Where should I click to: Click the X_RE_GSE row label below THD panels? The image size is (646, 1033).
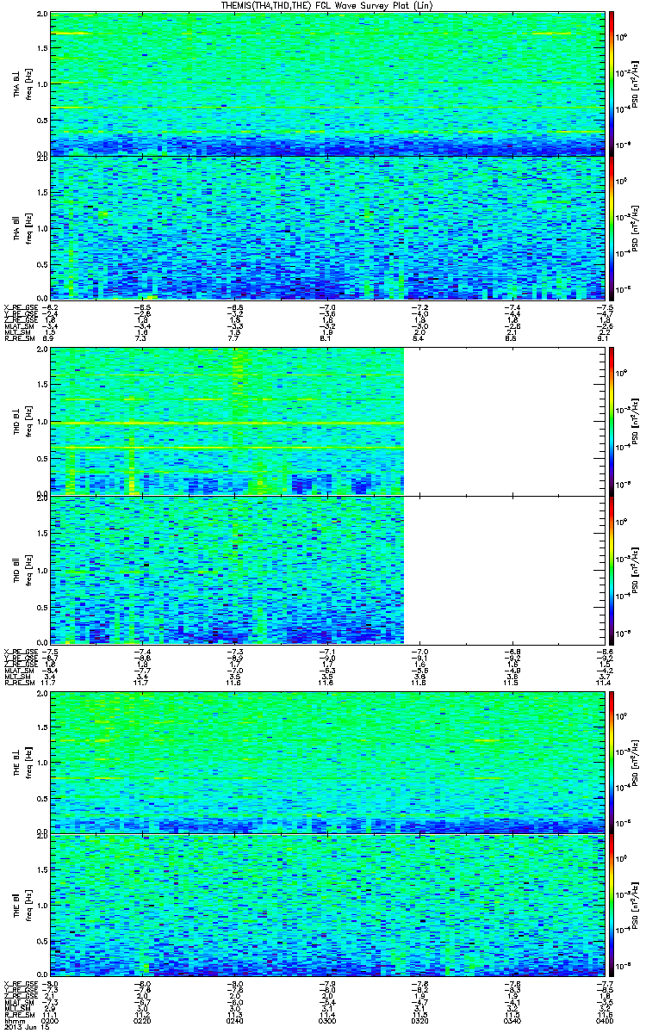19,651
